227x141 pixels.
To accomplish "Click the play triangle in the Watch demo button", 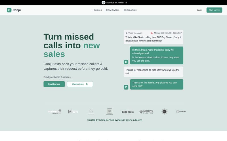I will click(x=87, y=84).
